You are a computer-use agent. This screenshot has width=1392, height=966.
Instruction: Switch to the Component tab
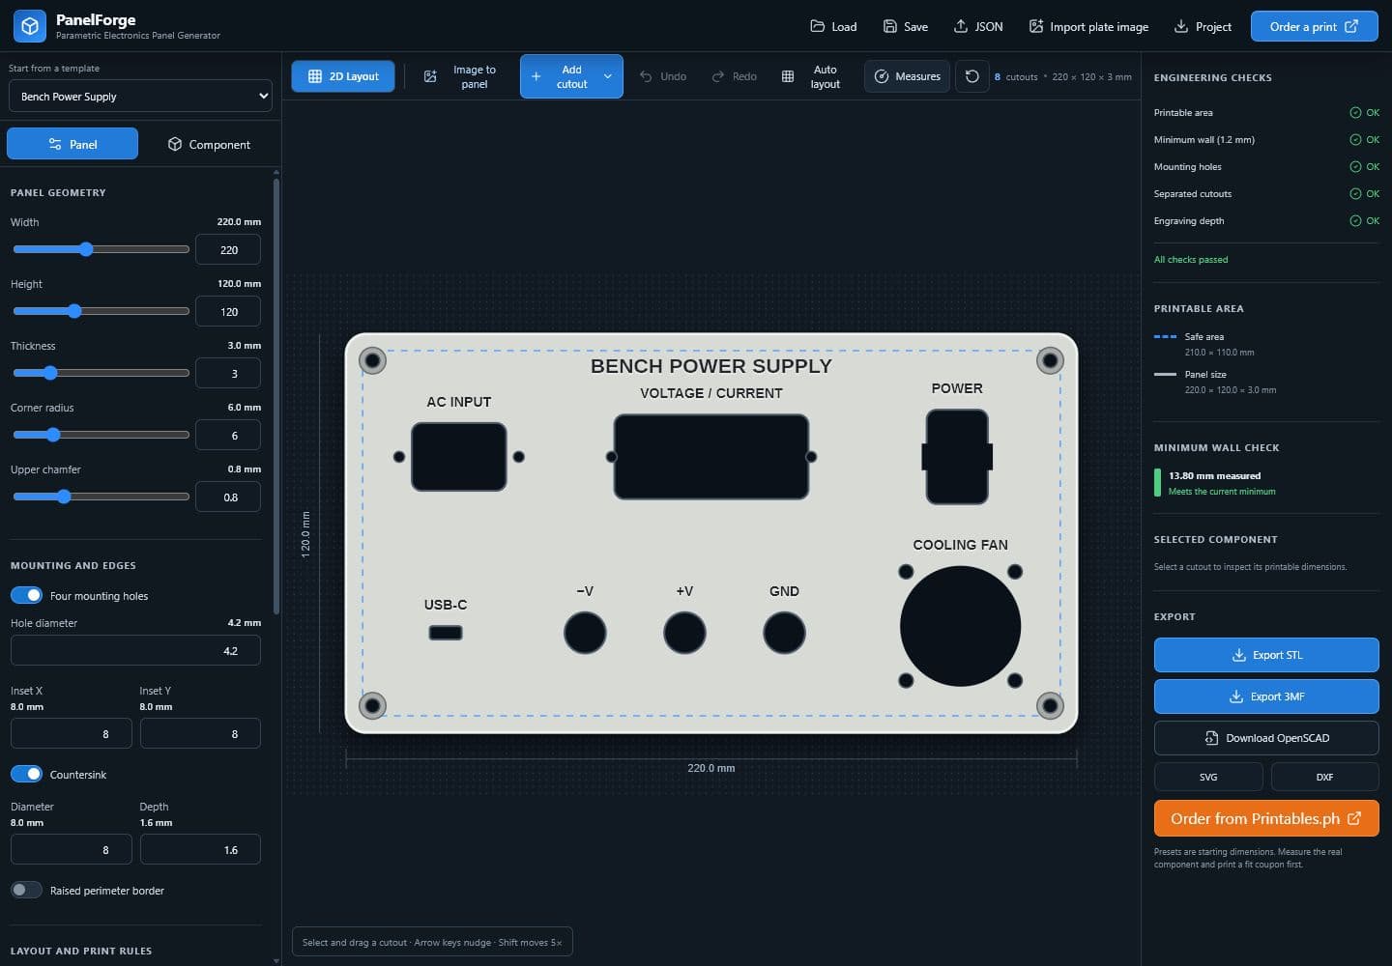pyautogui.click(x=209, y=144)
